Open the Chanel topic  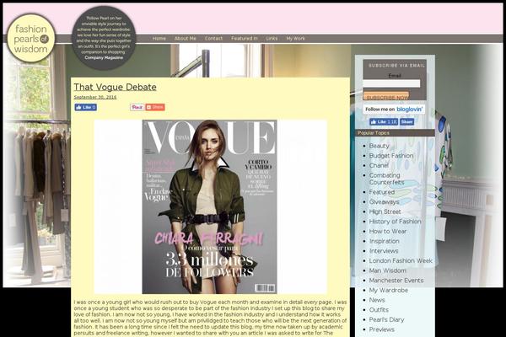379,165
